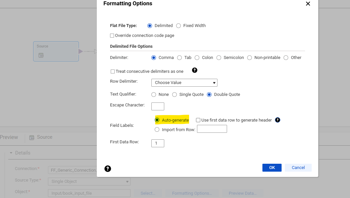Select the Source node on canvas

[56, 51]
